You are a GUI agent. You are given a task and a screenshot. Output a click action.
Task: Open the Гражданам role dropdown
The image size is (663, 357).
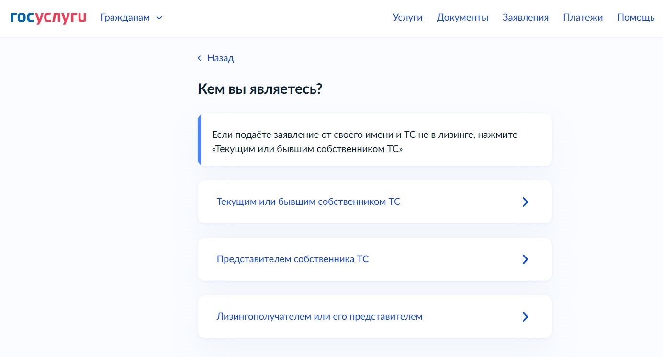point(125,18)
